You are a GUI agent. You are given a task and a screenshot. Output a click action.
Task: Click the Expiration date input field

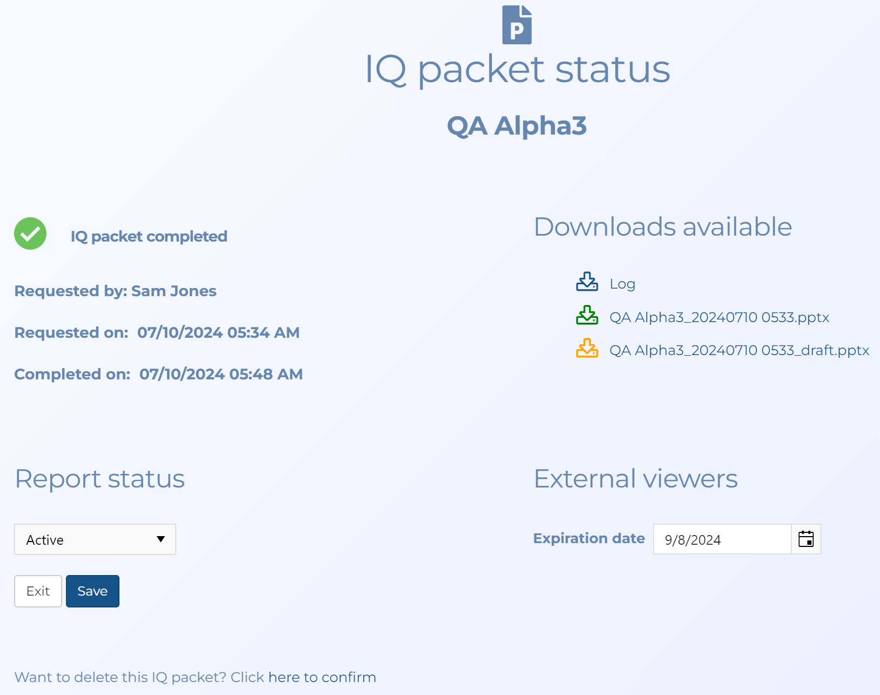coord(722,539)
